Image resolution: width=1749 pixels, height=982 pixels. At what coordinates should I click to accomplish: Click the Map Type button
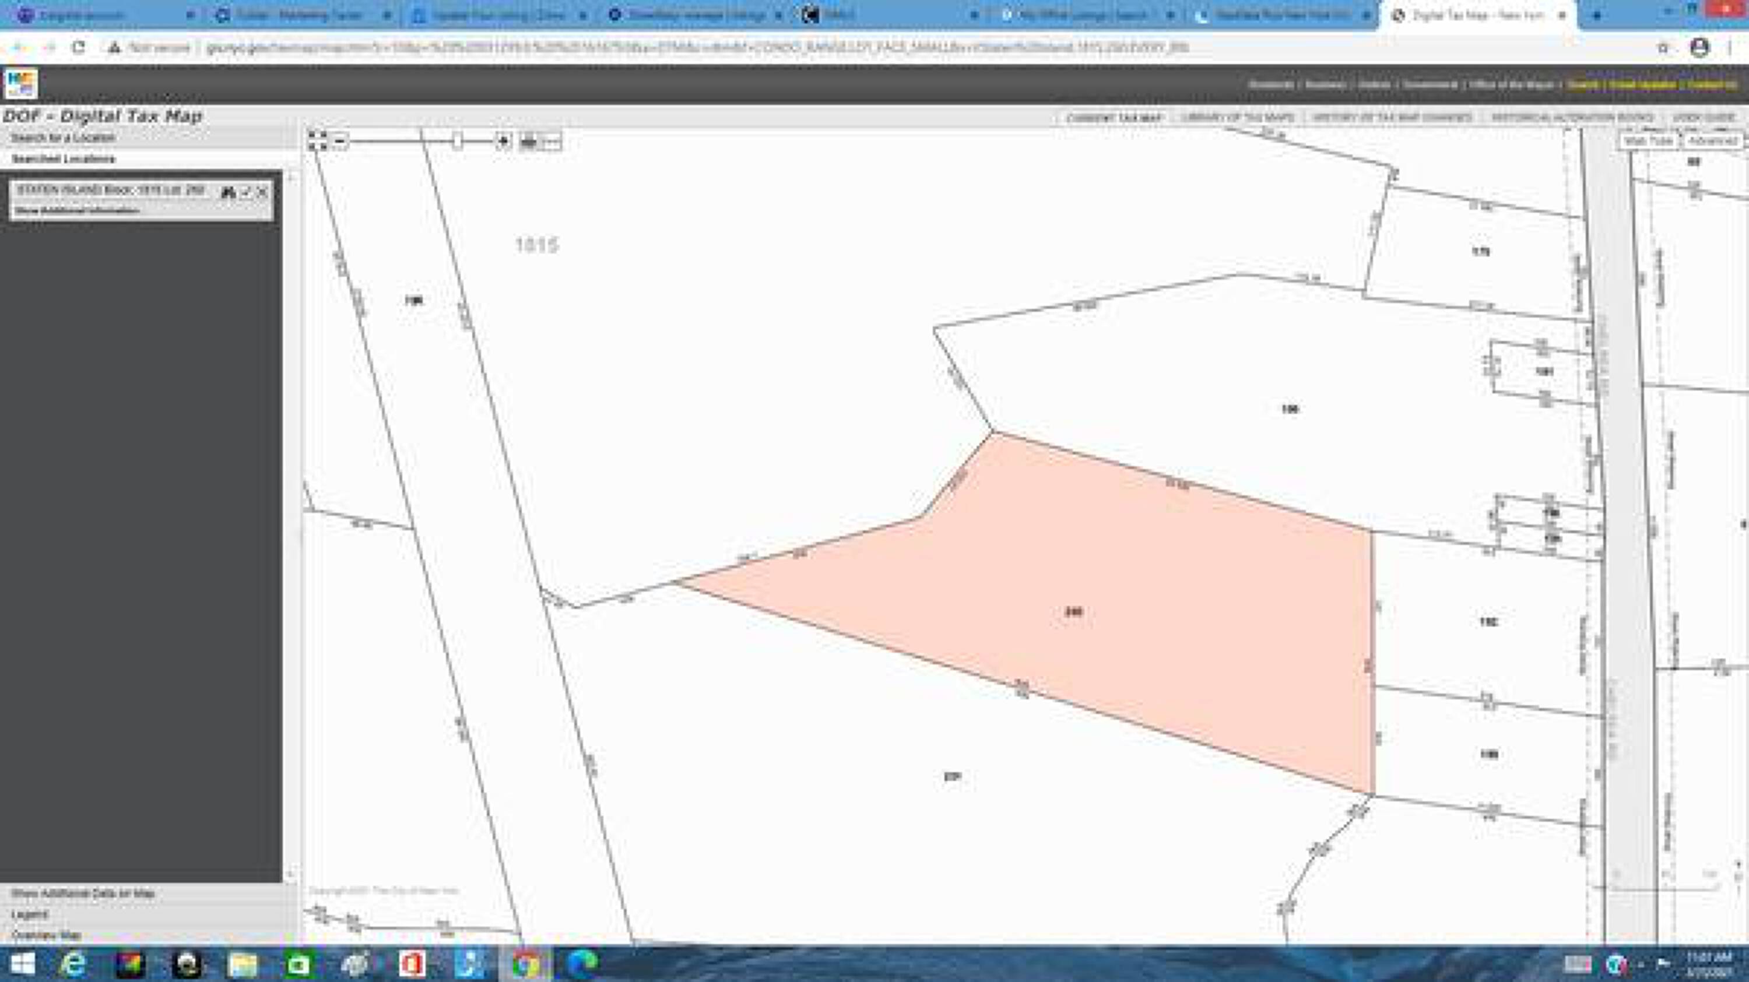1649,140
